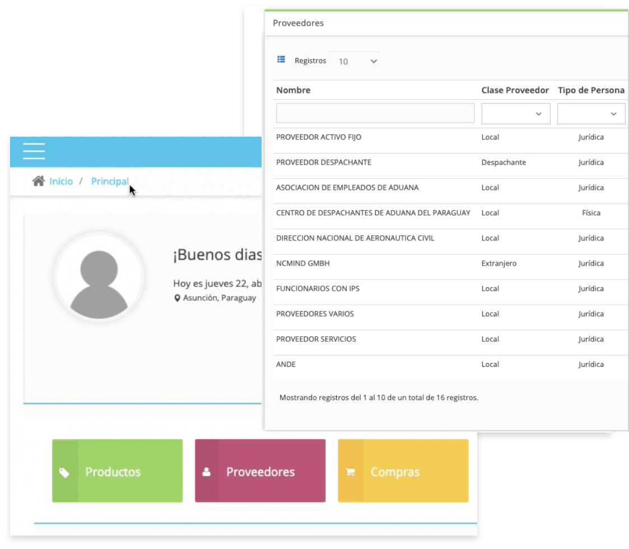Click the Registros label
629x549 pixels.
pos(310,61)
